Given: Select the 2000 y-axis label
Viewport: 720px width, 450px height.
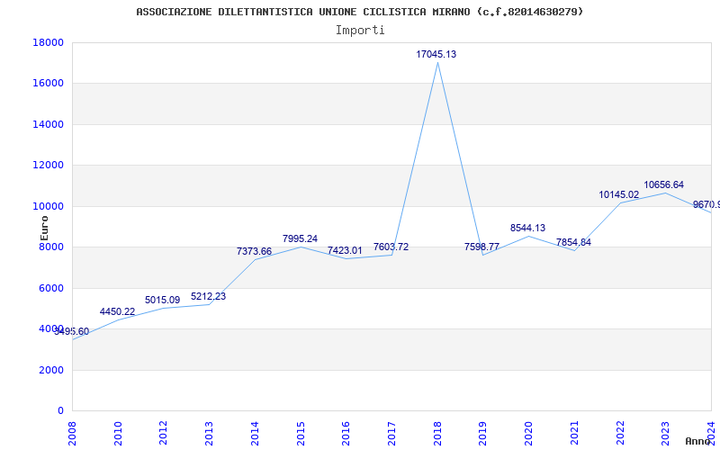Looking at the screenshot, I should pos(51,370).
